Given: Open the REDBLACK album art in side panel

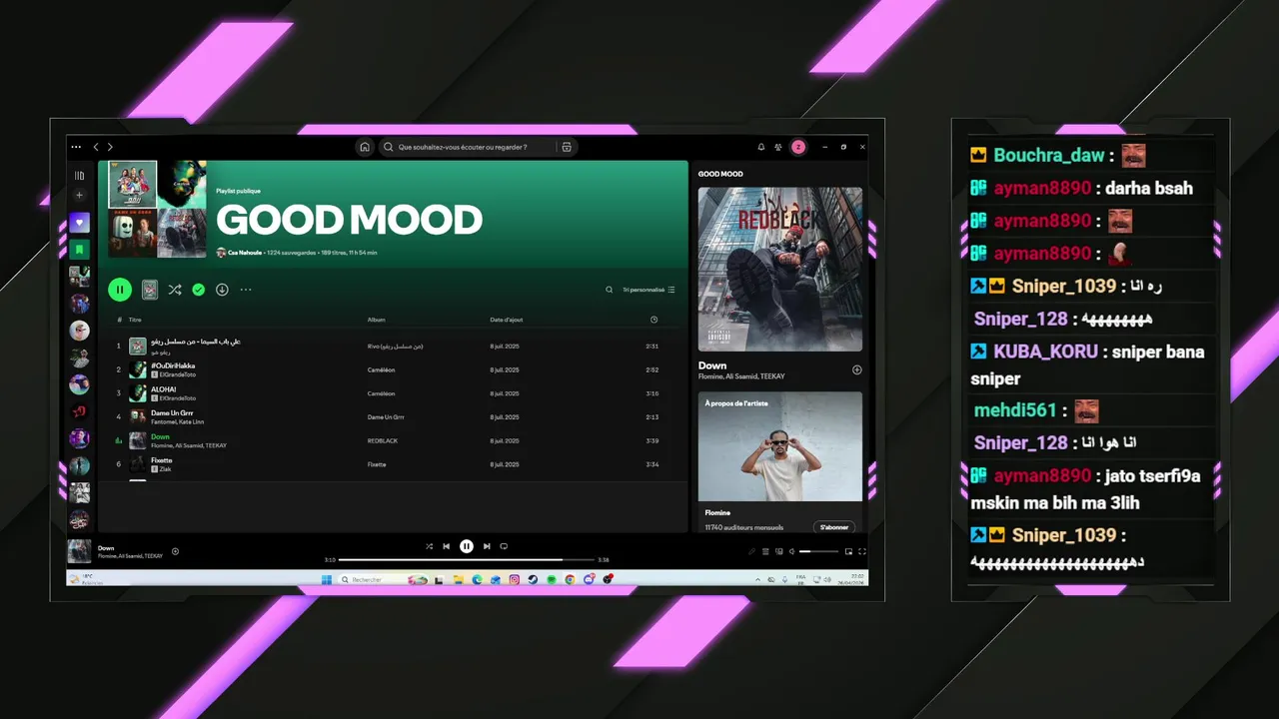Looking at the screenshot, I should click(x=779, y=270).
